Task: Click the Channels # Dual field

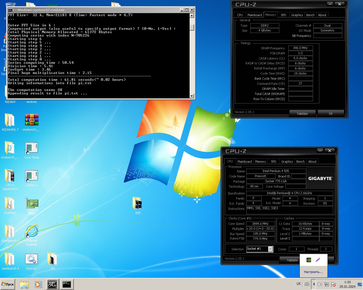Action: point(328,26)
